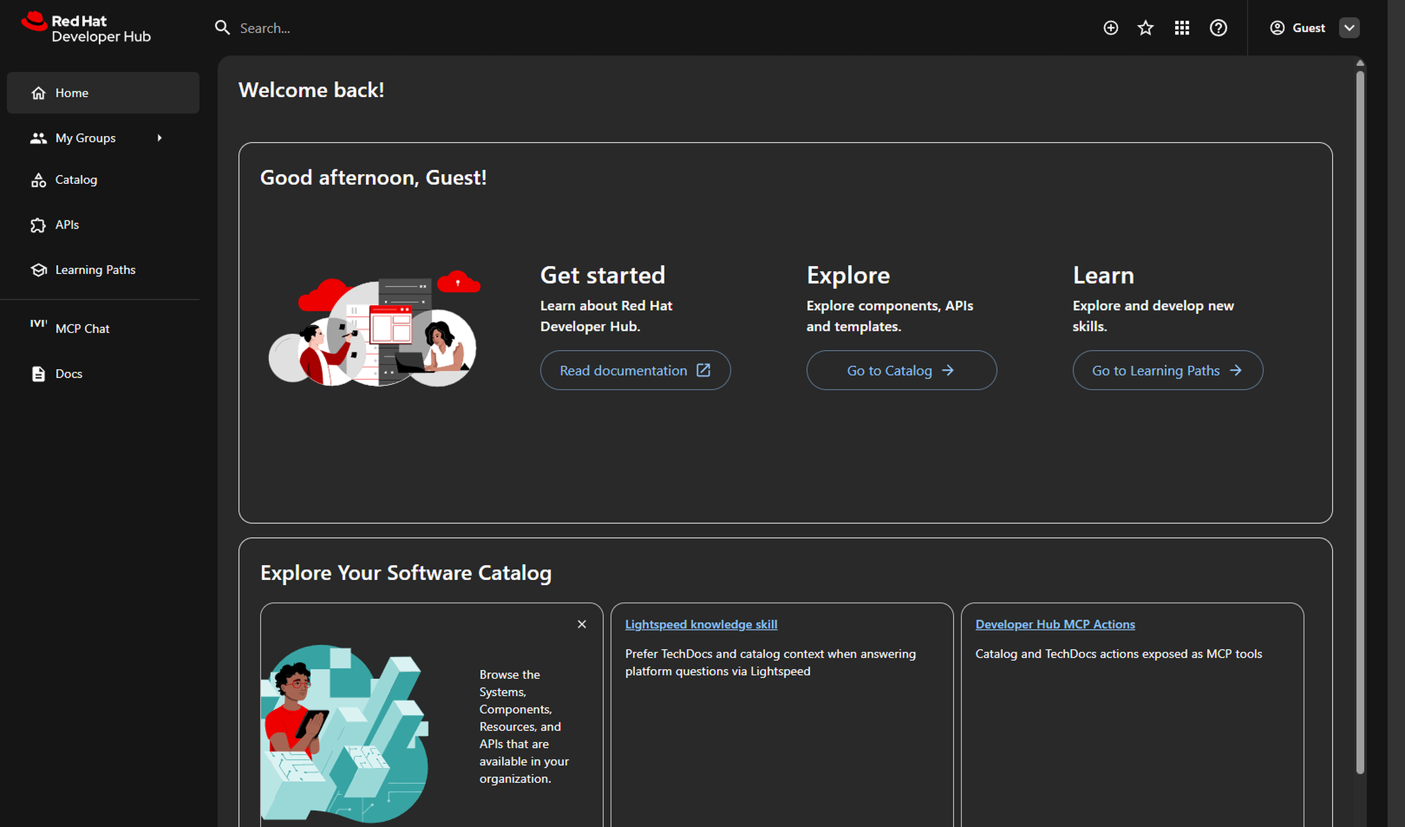1405x827 pixels.
Task: Click external-link icon on Read documentation
Action: coord(703,370)
